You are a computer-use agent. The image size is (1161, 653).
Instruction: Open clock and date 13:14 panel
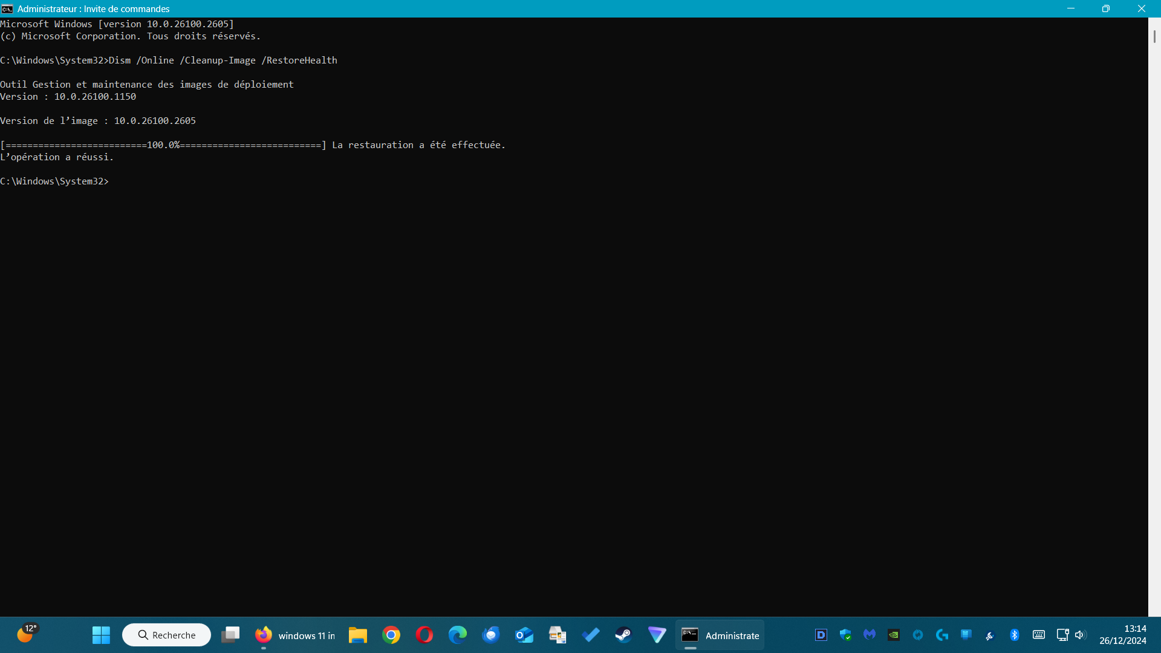coord(1122,635)
